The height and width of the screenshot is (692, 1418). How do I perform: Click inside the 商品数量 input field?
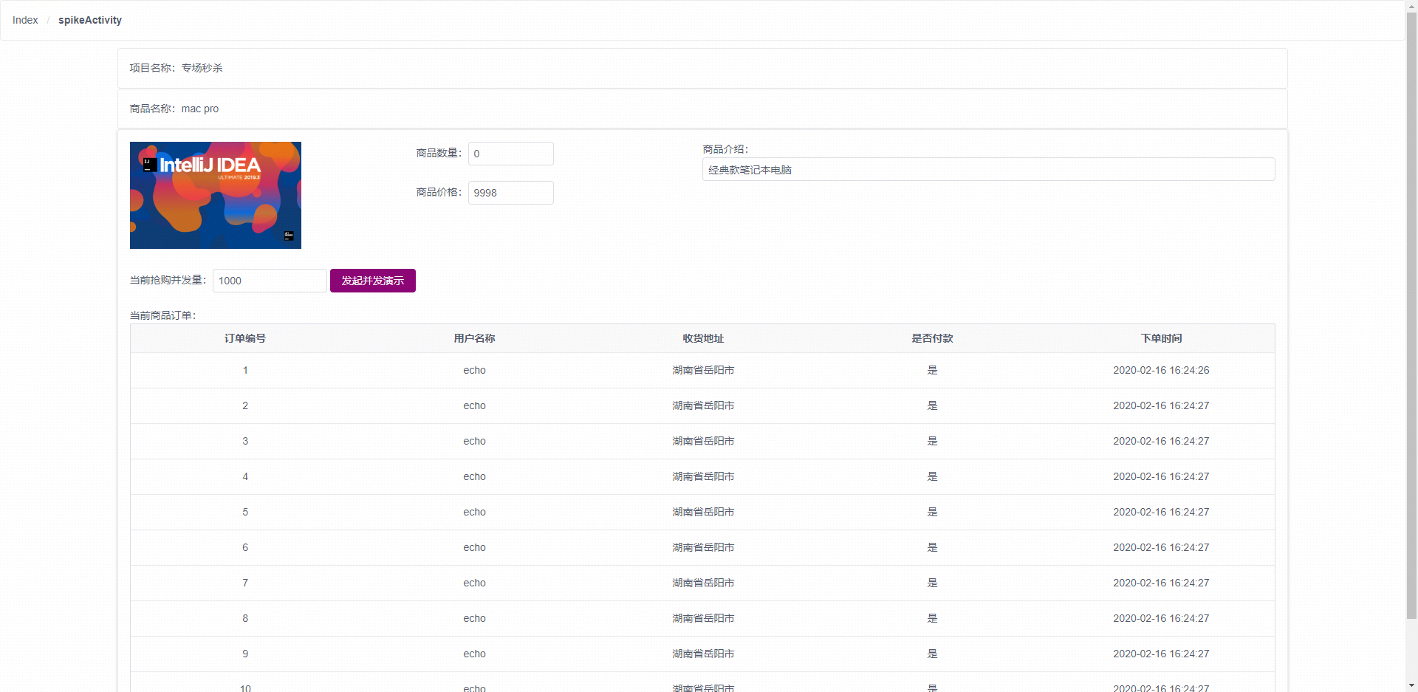click(x=510, y=154)
